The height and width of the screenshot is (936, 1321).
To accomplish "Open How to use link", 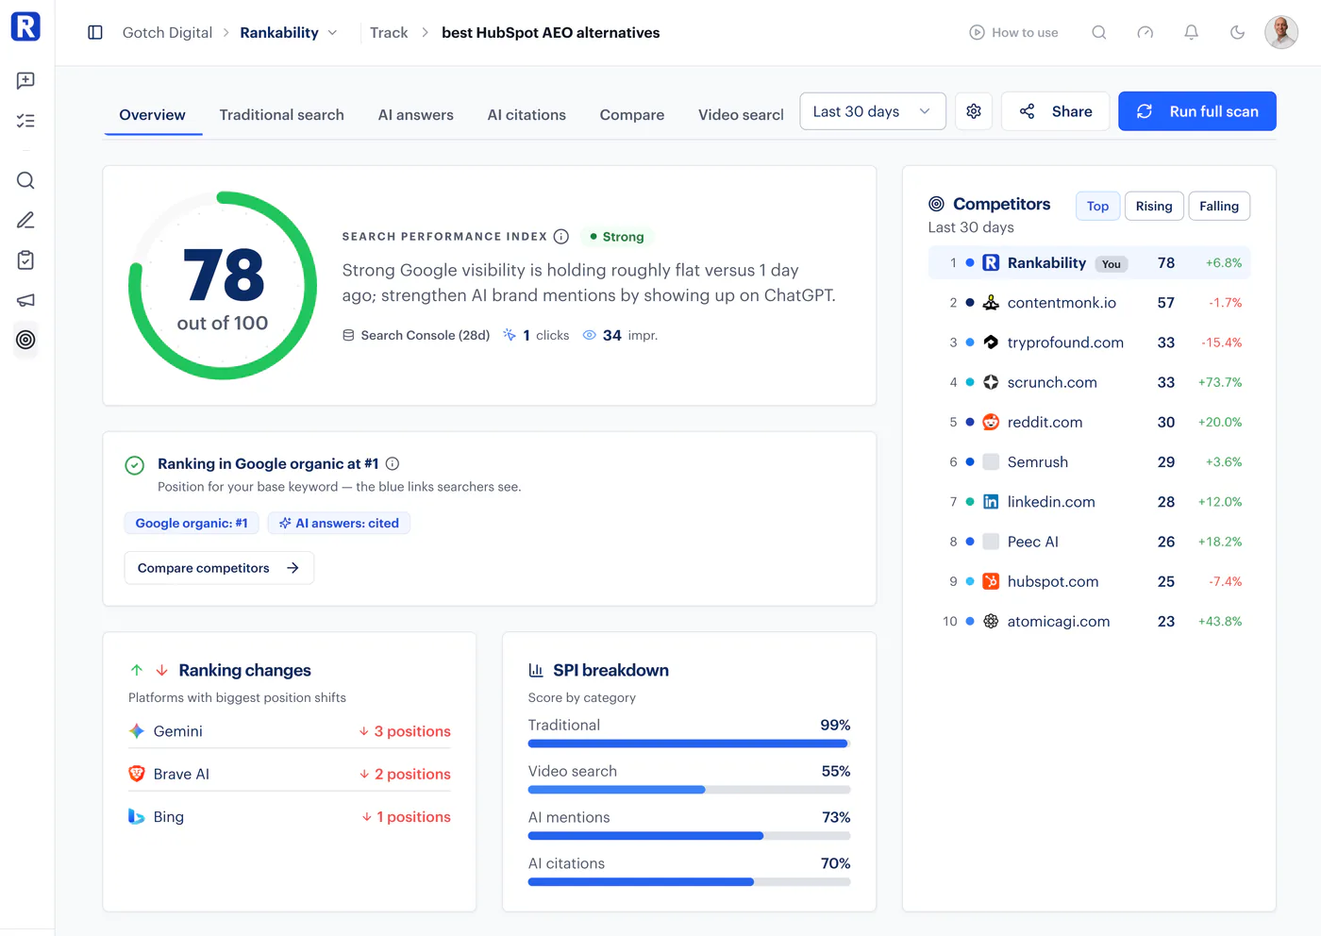I will click(x=1014, y=33).
